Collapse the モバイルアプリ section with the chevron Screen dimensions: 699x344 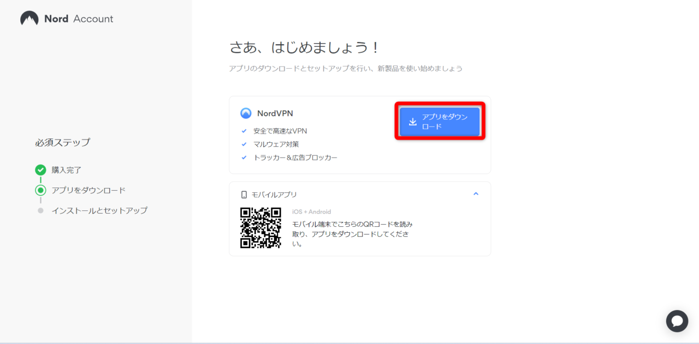click(476, 194)
